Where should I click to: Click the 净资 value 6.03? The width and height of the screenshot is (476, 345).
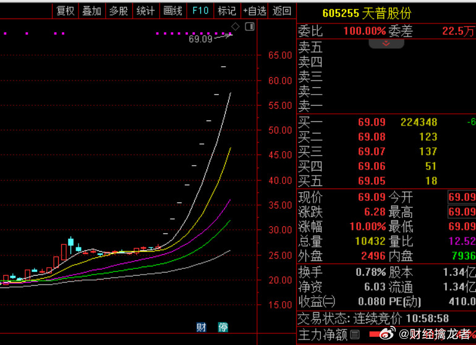pos(375,287)
